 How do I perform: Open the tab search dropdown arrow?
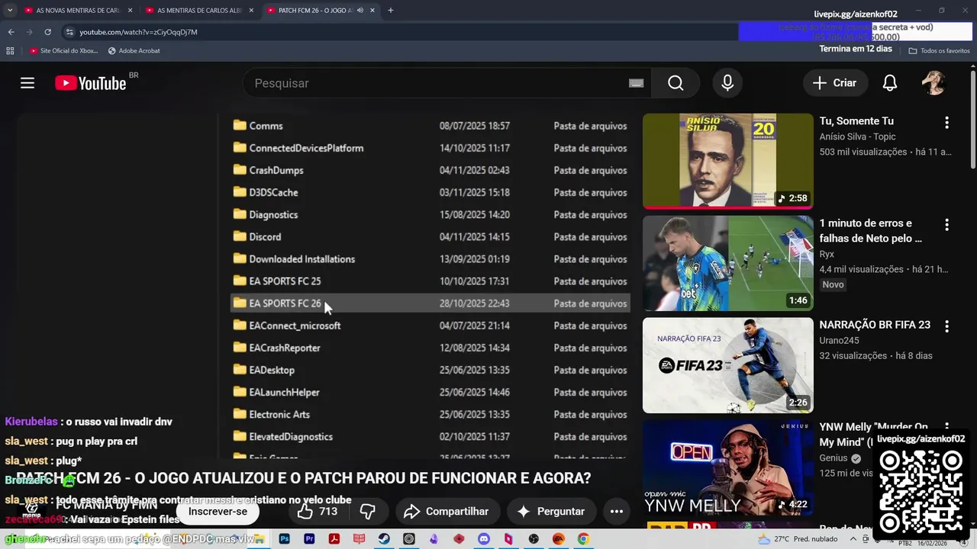(10, 11)
